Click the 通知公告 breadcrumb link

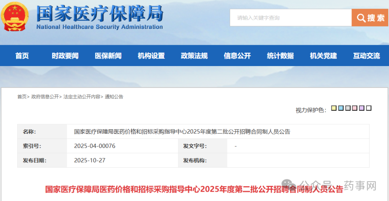[114, 97]
